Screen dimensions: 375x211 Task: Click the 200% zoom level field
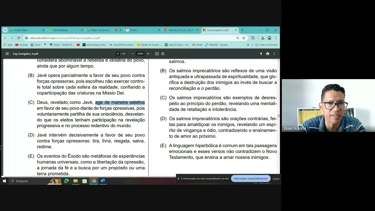pyautogui.click(x=140, y=54)
